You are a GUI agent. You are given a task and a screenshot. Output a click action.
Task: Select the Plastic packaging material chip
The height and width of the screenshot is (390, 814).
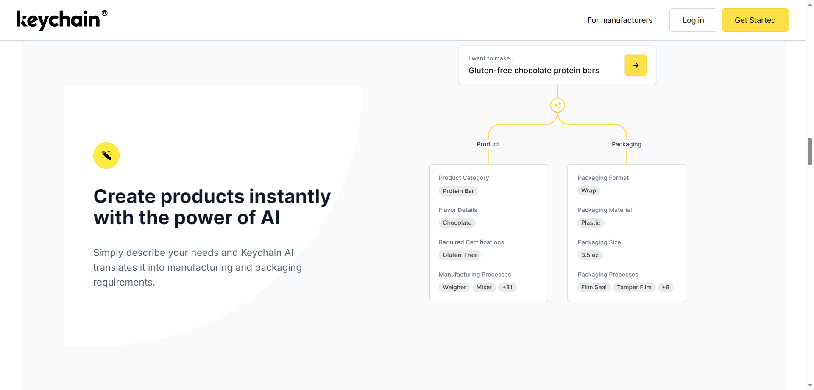(x=590, y=223)
